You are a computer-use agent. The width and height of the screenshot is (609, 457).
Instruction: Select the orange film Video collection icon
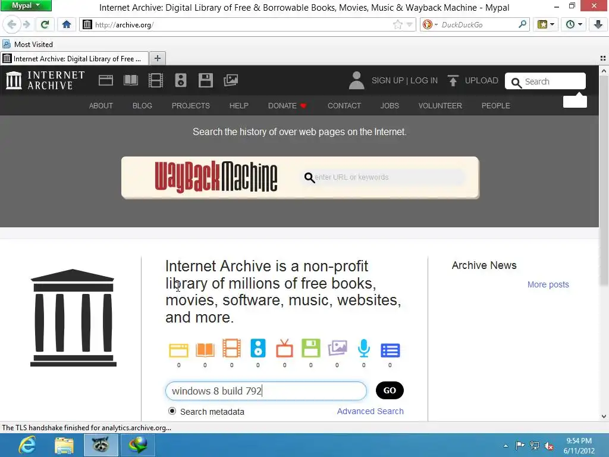(231, 348)
